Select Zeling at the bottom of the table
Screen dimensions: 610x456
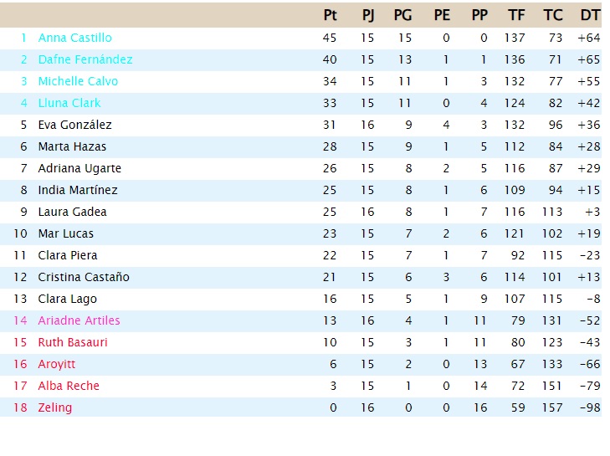pos(55,407)
